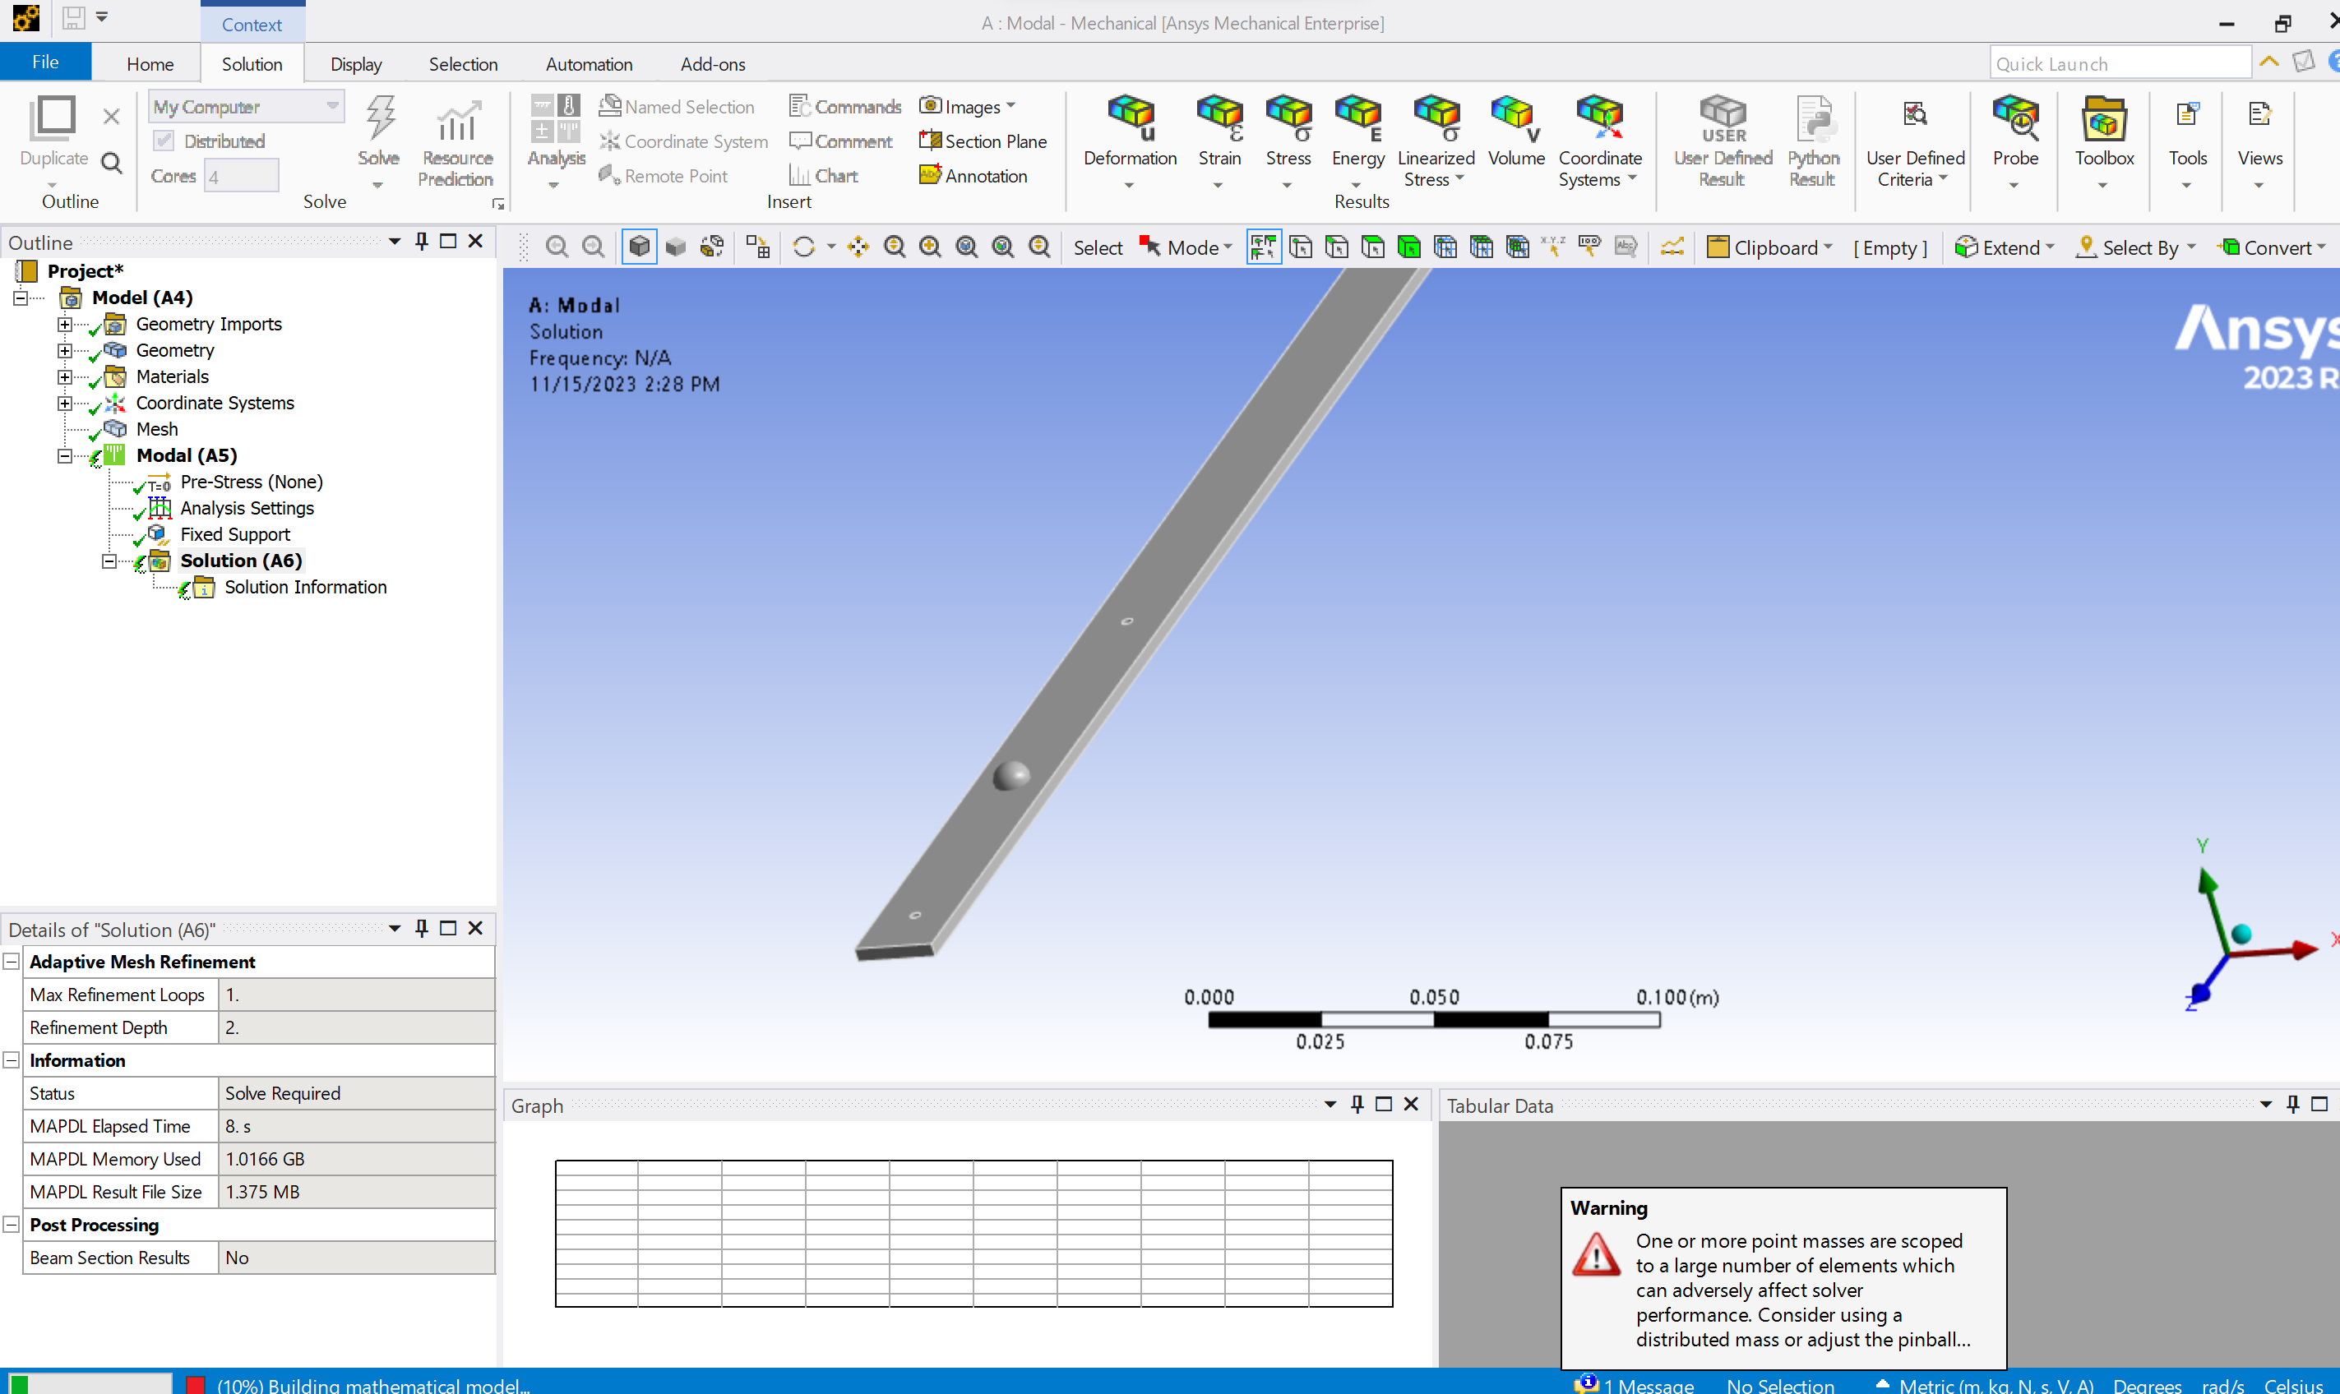Viewport: 2340px width, 1394px height.
Task: Pin the Tabular Data panel
Action: click(x=2292, y=1105)
